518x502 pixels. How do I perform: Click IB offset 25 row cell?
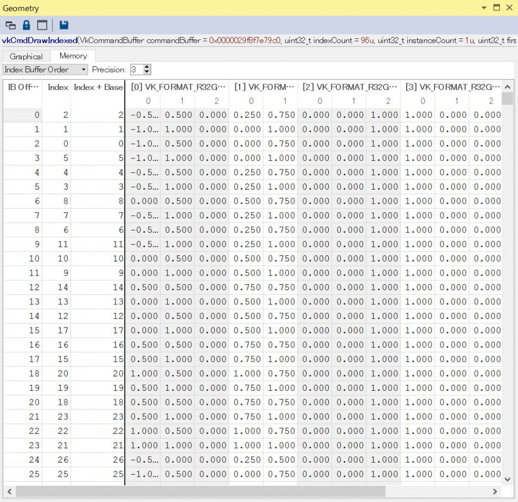[x=23, y=474]
